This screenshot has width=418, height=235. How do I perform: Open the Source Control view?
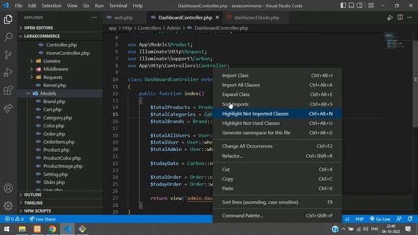pos(8,55)
